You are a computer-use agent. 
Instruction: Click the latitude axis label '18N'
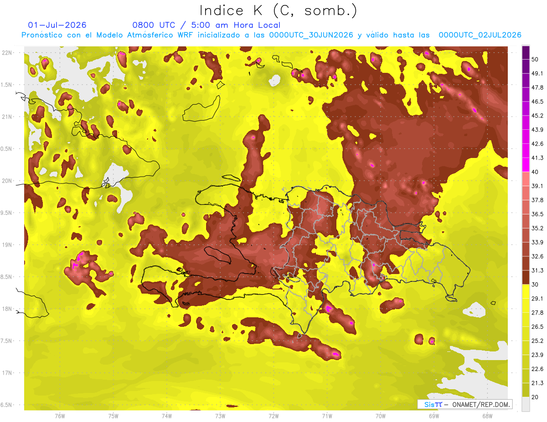(7, 309)
